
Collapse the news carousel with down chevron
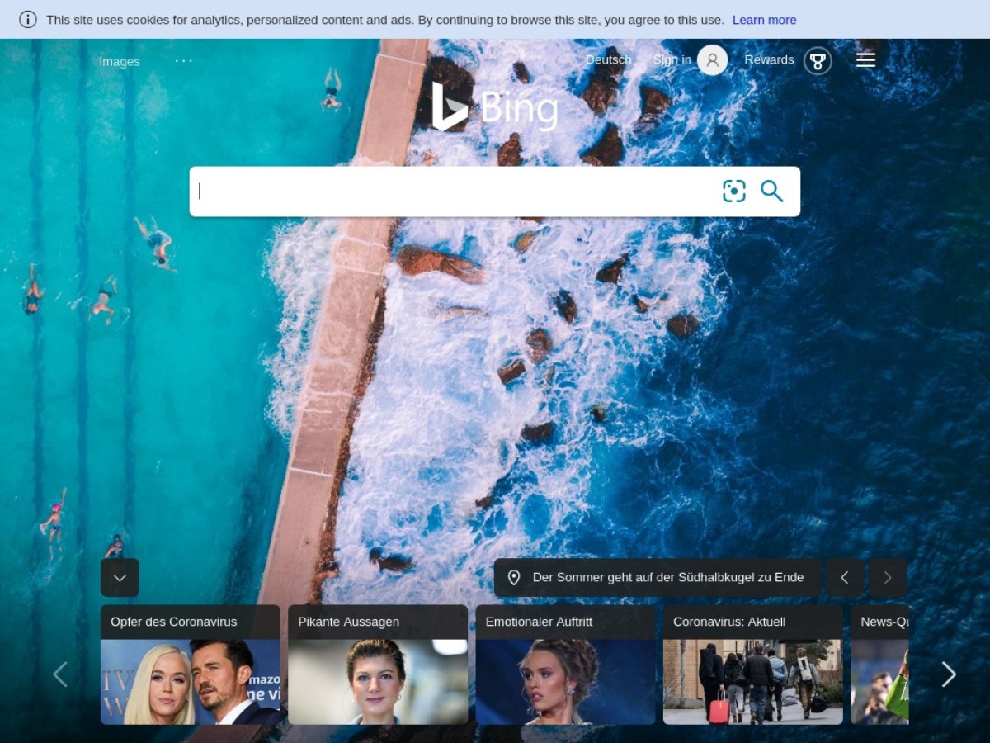(x=120, y=578)
